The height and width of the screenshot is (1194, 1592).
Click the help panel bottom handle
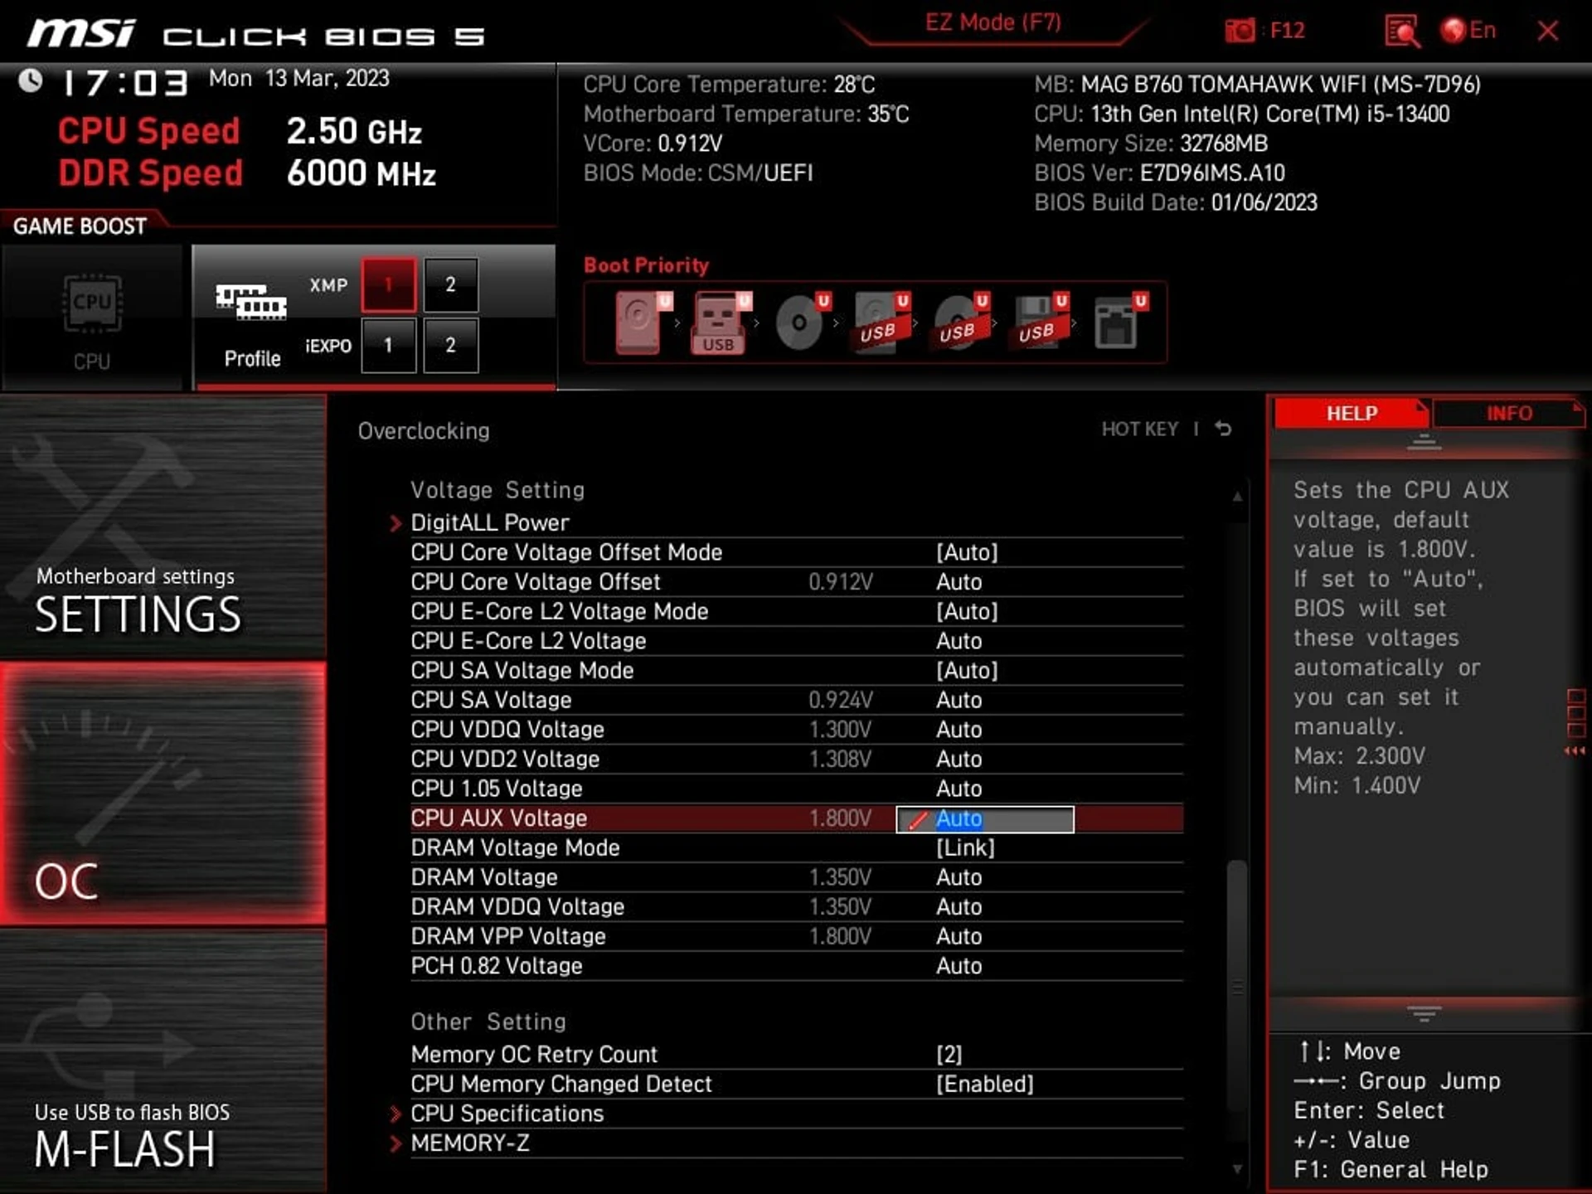pyautogui.click(x=1424, y=1013)
